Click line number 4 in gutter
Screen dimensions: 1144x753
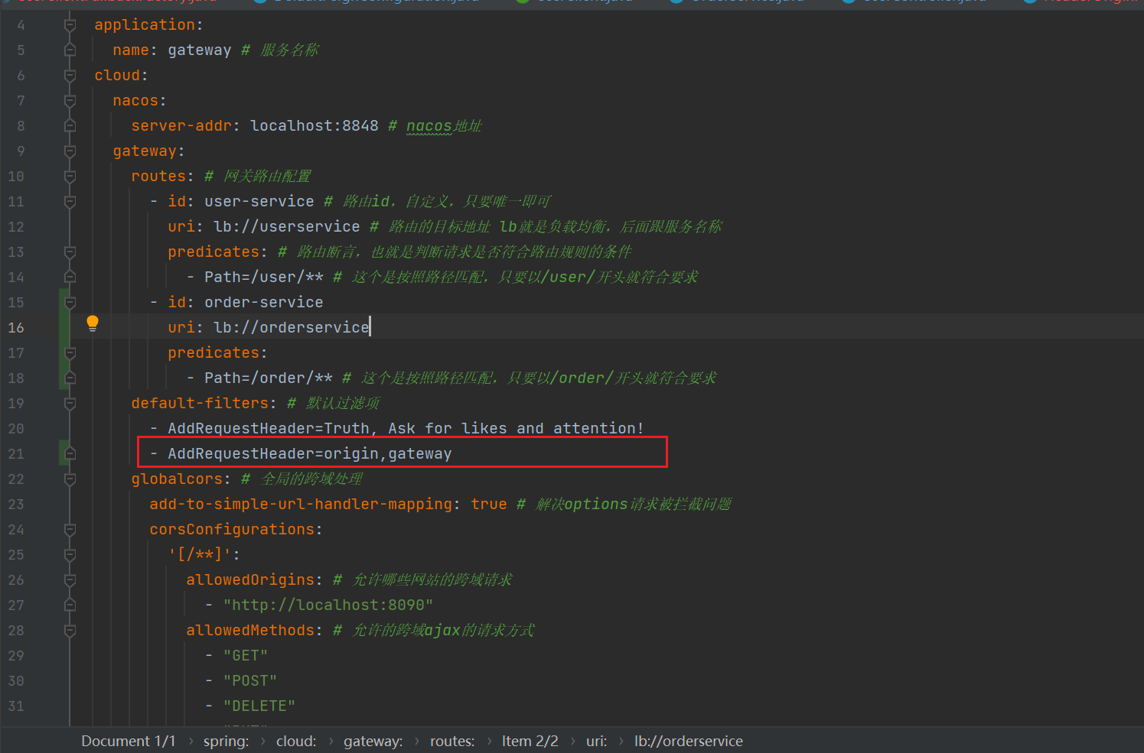coord(21,25)
